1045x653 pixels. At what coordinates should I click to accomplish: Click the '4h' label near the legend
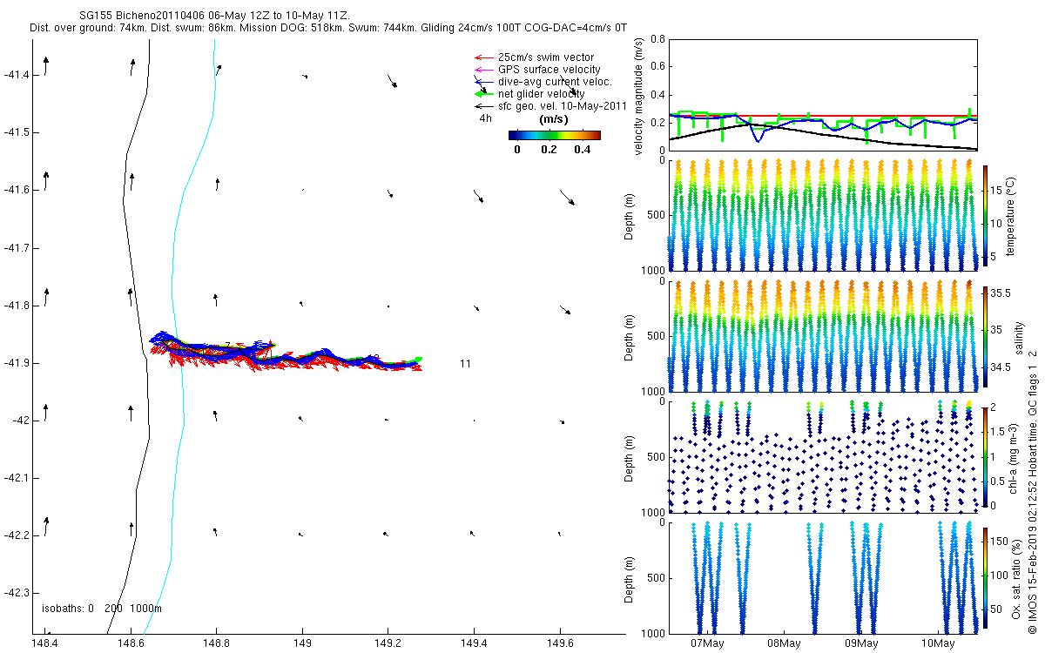[486, 118]
